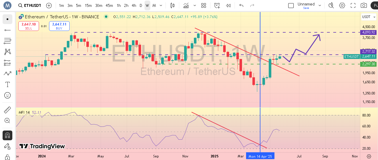Create an alert with the alarm-clock icon
The width and height of the screenshot is (378, 160).
click(217, 5)
